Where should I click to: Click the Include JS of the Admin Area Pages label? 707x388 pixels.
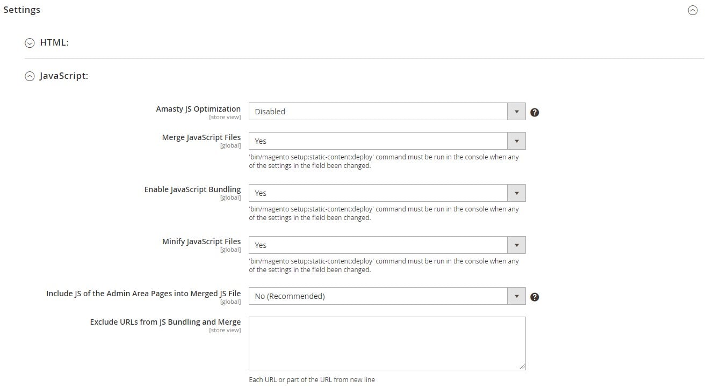(143, 294)
